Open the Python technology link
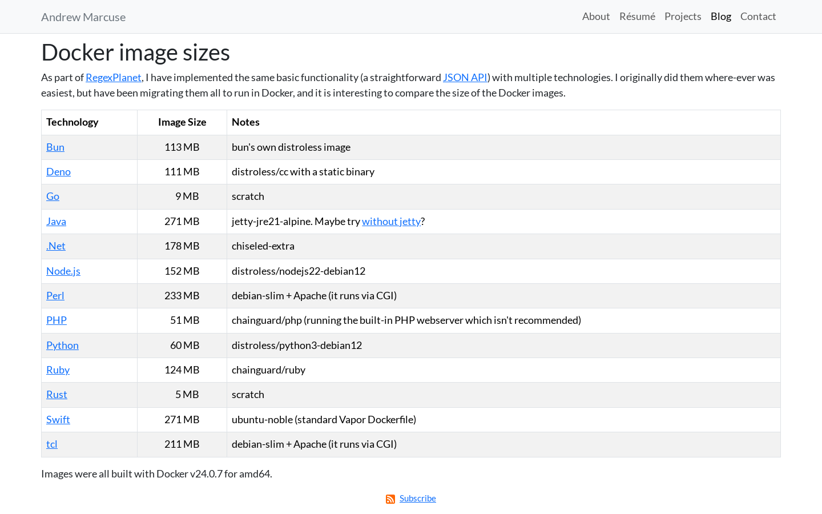 point(62,346)
